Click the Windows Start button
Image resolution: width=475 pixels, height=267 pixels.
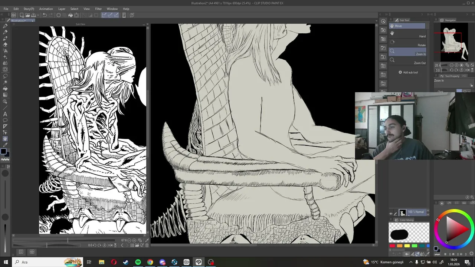6,262
